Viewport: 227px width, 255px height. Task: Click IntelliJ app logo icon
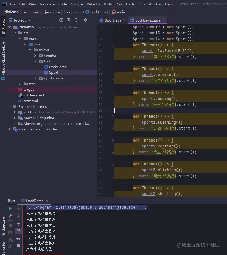pos(4,4)
